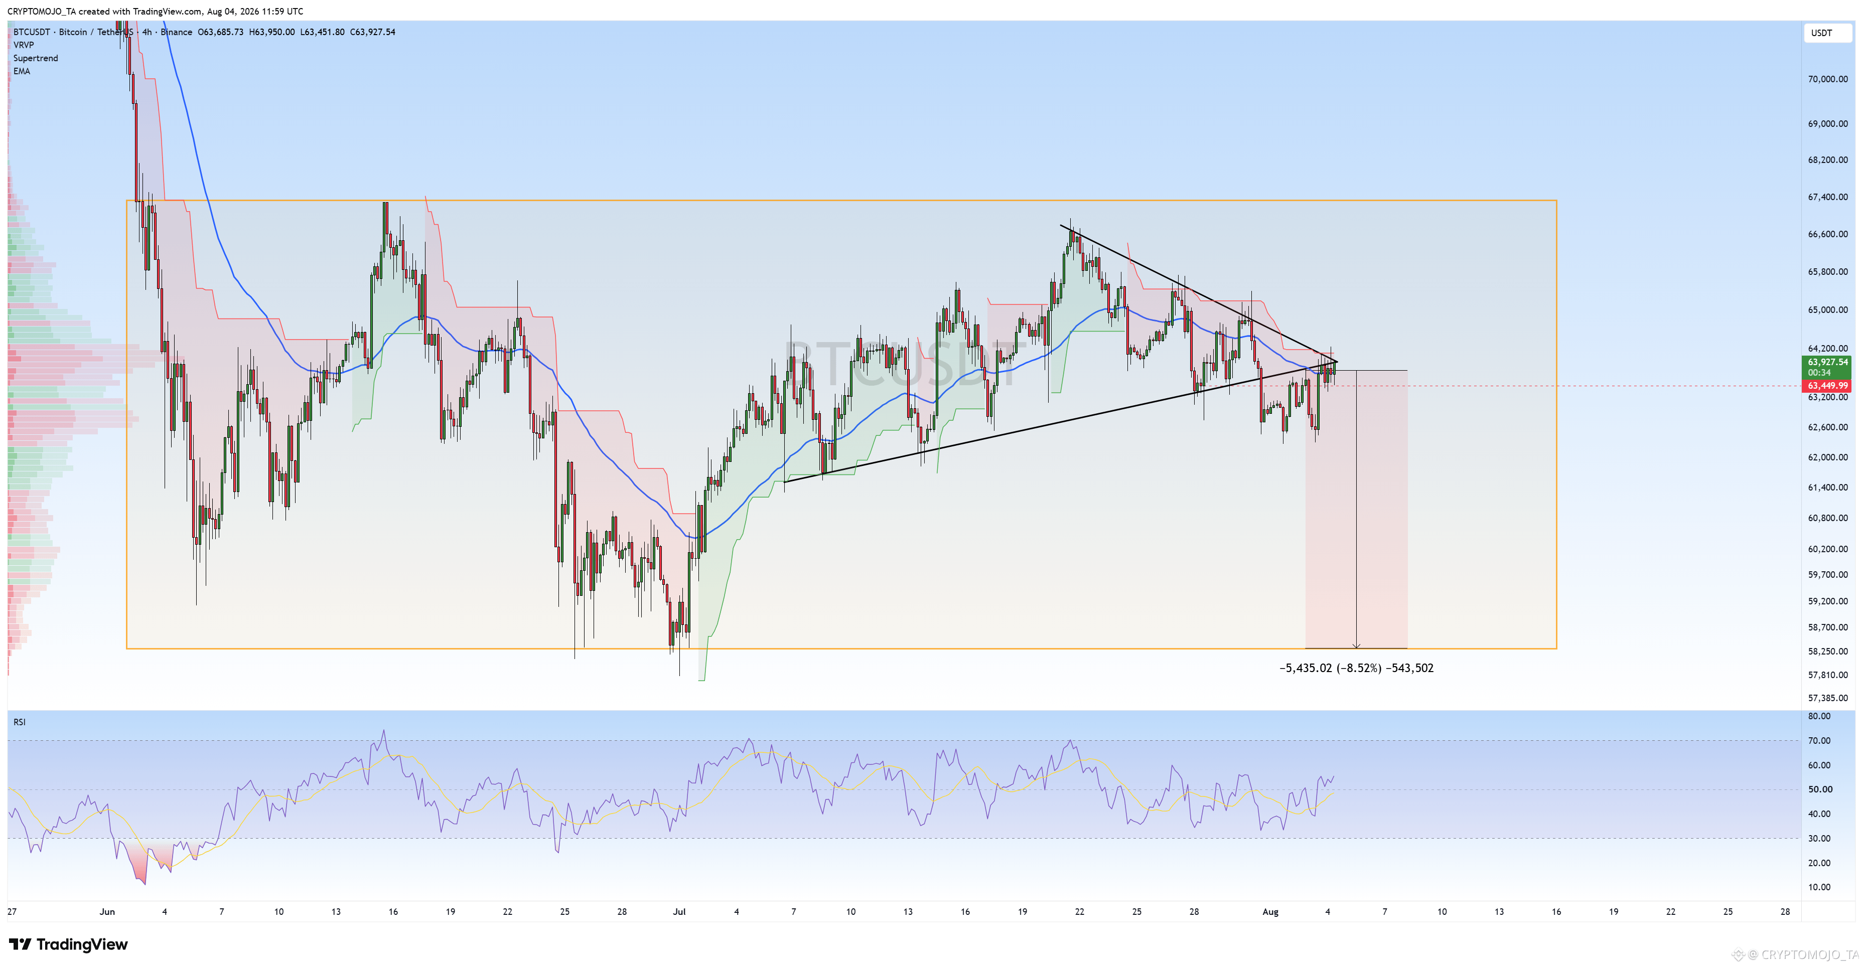1863x967 pixels.
Task: Click the 70,000.00 price axis label
Action: tap(1827, 79)
